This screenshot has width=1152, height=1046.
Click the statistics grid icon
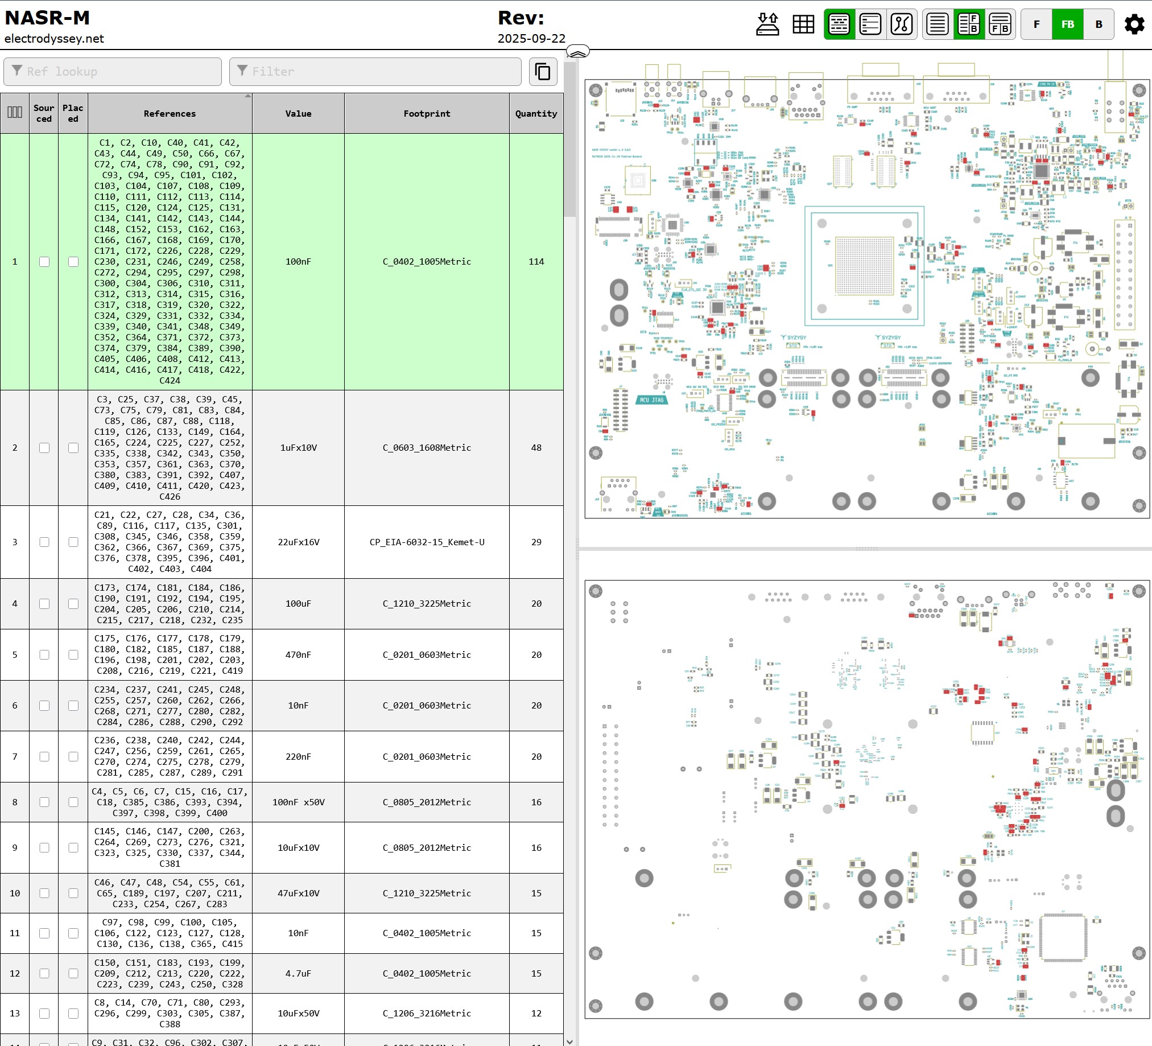[x=803, y=24]
